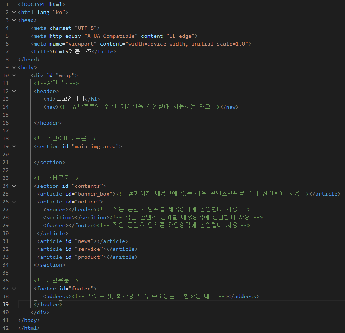This screenshot has height=333, width=345.
Task: Collapse the notice article fold on line 26
Action: [x=14, y=202]
